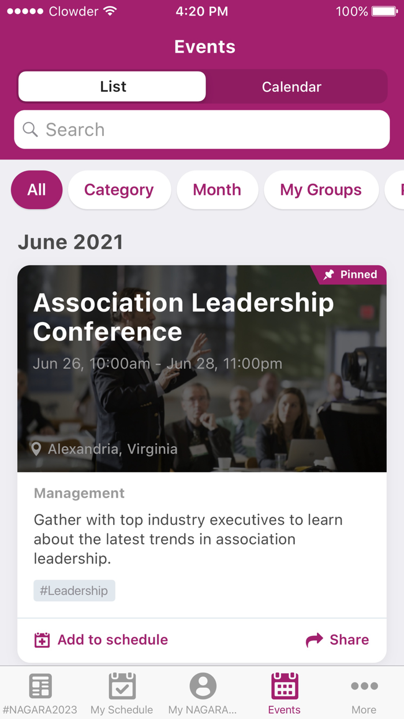Click the magnifying glass in the search bar

pos(29,129)
